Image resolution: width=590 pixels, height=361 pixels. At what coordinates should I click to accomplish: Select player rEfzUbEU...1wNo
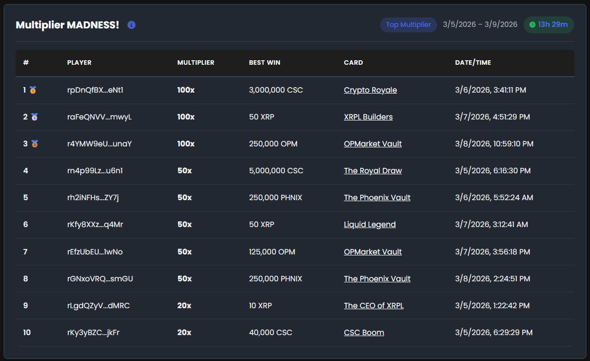point(95,251)
